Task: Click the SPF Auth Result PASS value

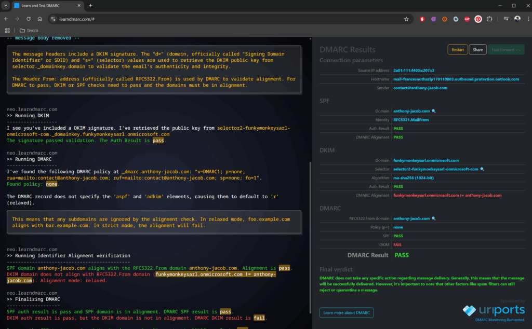Action: click(x=398, y=129)
